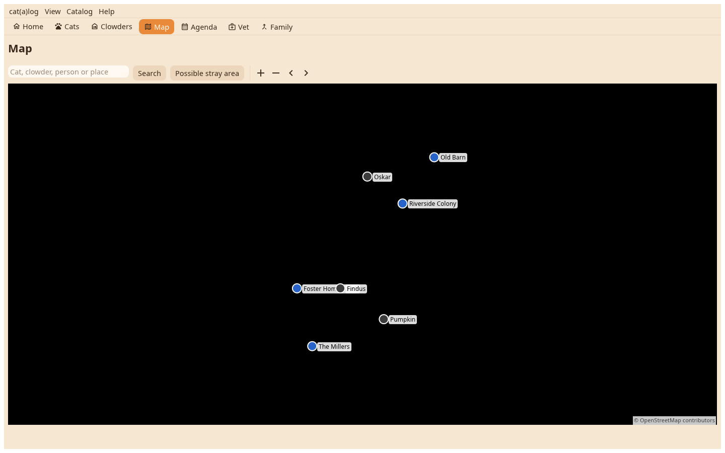Open the Cats tab
This screenshot has width=725, height=453.
point(67,27)
